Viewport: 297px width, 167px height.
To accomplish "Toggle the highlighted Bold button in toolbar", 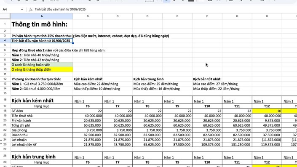I will [166, 1].
